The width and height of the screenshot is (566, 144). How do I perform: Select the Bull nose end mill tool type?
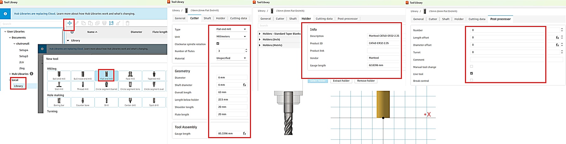click(x=83, y=76)
